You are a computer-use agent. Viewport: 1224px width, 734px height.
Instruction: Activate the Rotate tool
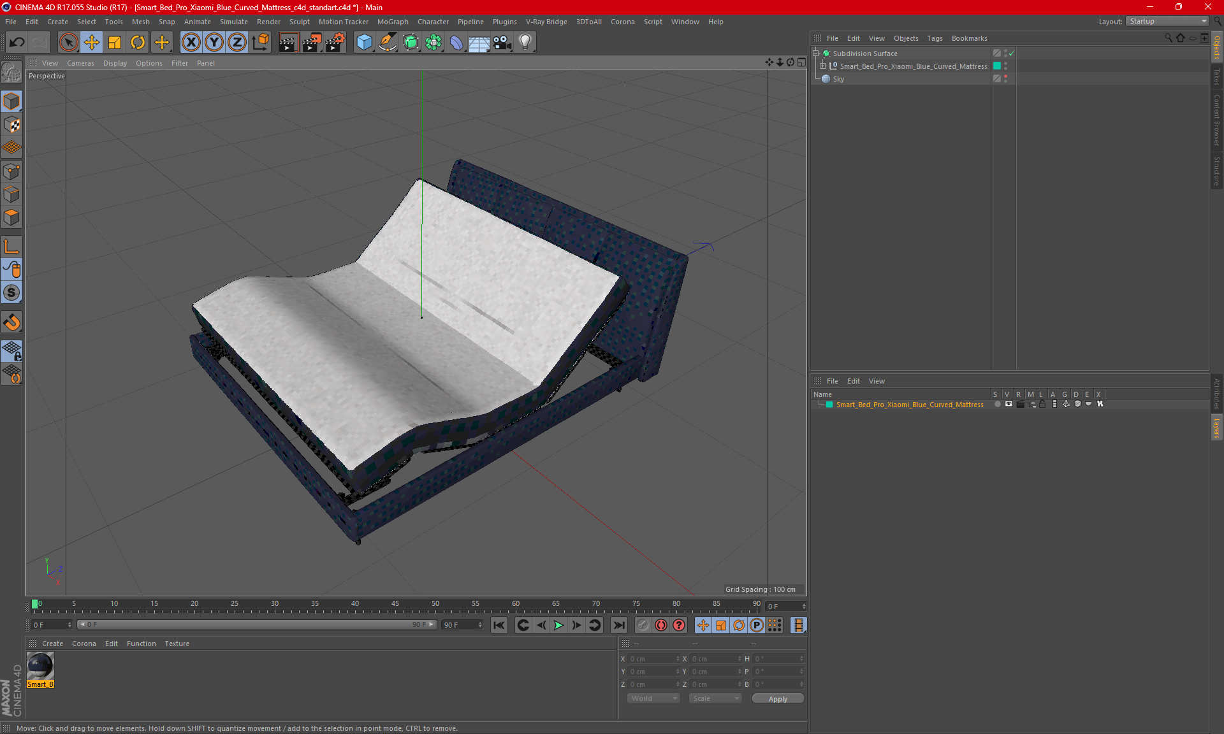click(138, 43)
